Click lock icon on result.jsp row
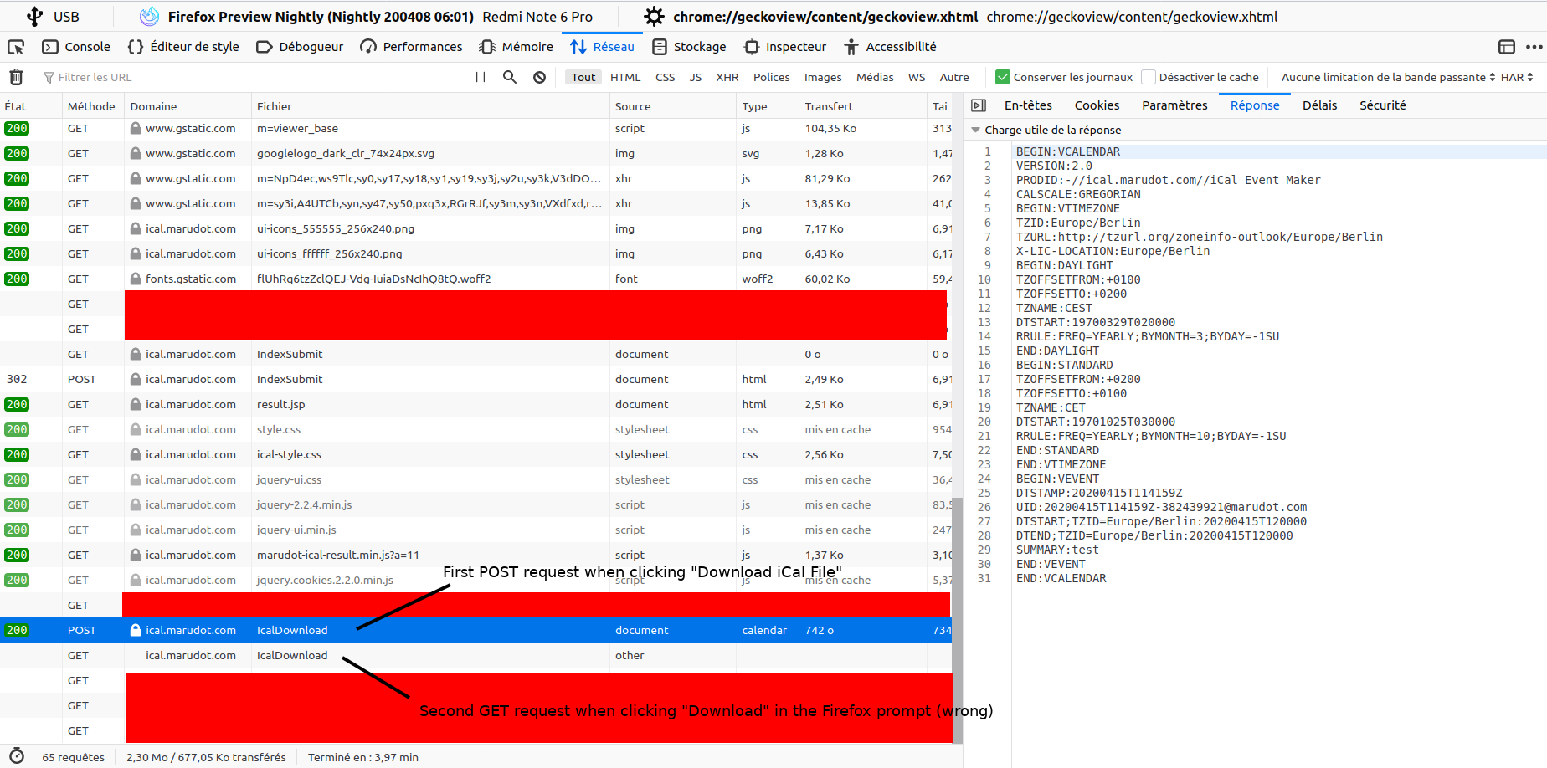The height and width of the screenshot is (768, 1547). click(135, 404)
